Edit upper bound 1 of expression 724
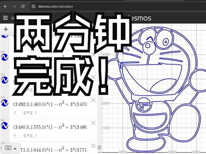This screenshot has height=154, width=206. tap(38, 112)
